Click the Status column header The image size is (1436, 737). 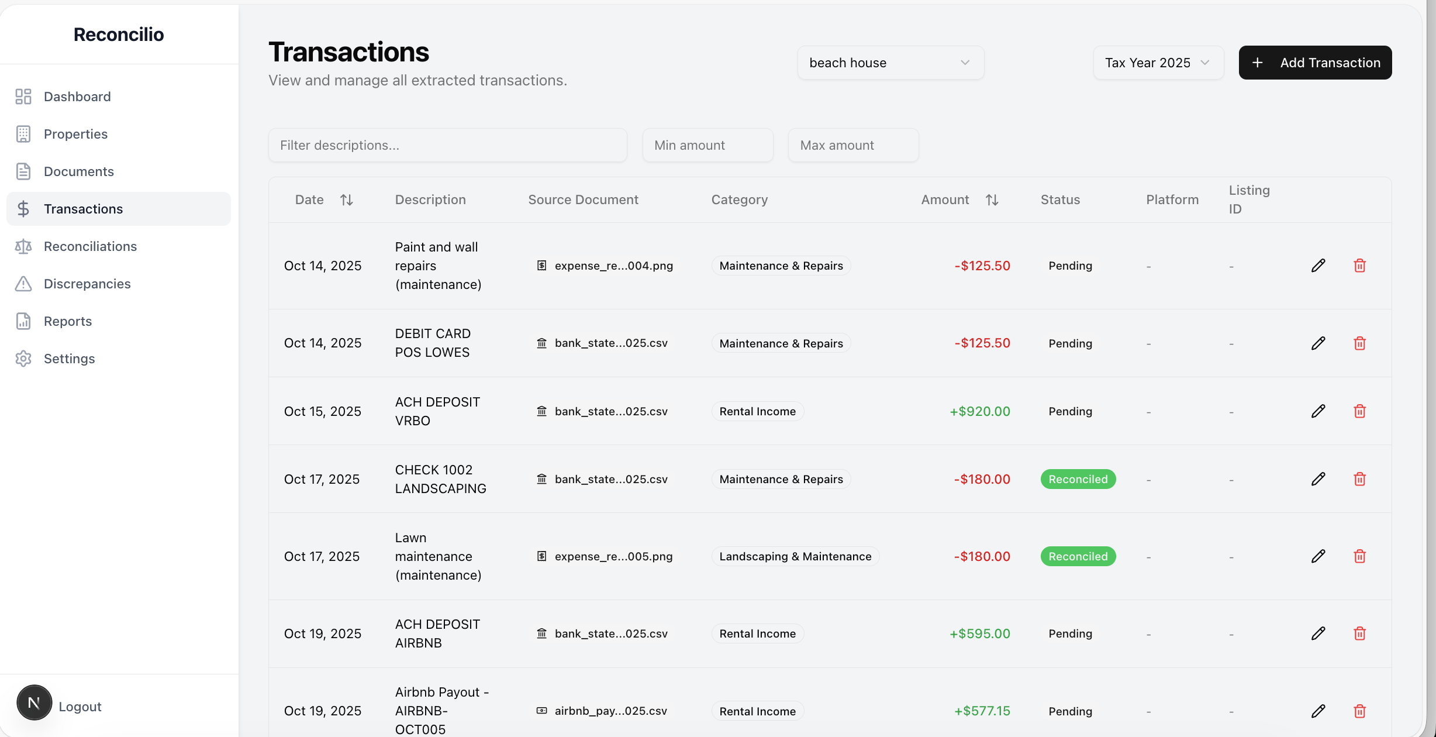click(1060, 199)
